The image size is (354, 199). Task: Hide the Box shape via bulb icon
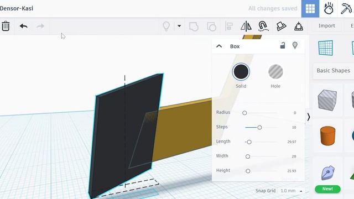(x=295, y=45)
